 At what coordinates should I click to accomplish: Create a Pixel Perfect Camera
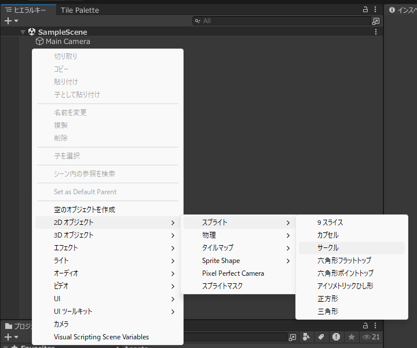tap(239, 273)
